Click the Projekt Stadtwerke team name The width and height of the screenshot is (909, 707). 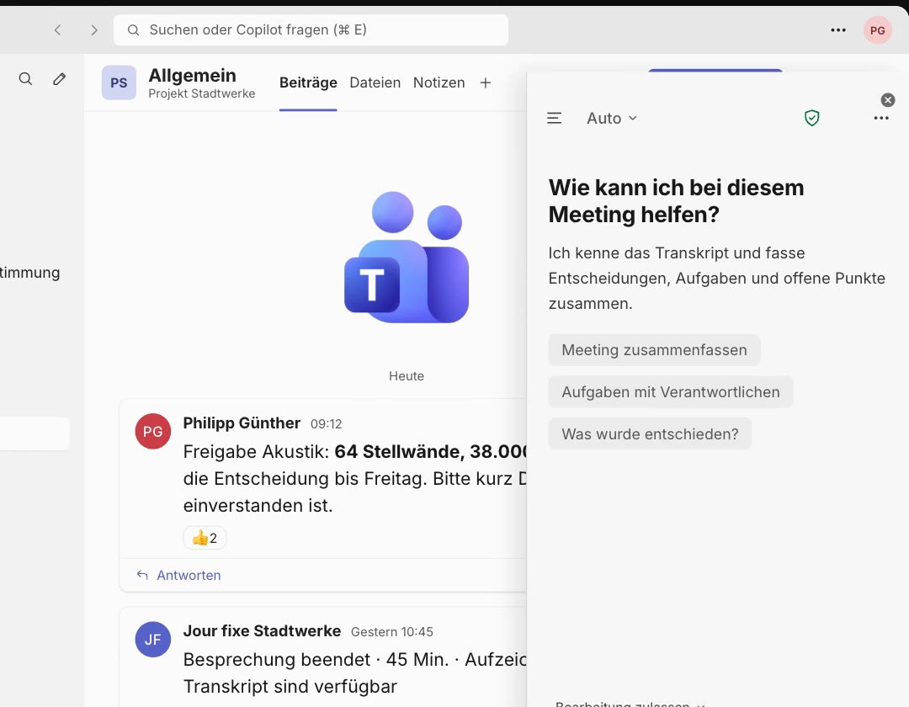pos(202,94)
